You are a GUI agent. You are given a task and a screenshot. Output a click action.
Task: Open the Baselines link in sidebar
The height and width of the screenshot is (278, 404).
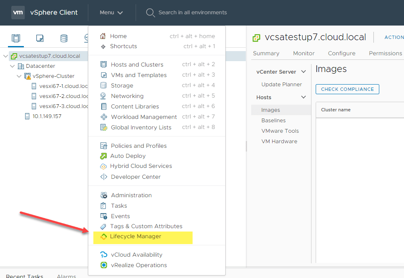pos(273,121)
